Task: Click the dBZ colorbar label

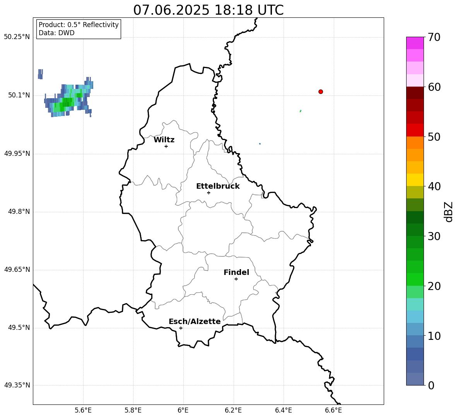Action: click(x=449, y=212)
